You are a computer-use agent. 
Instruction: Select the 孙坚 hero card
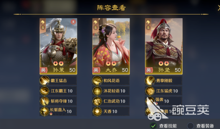pyautogui.click(x=164, y=46)
